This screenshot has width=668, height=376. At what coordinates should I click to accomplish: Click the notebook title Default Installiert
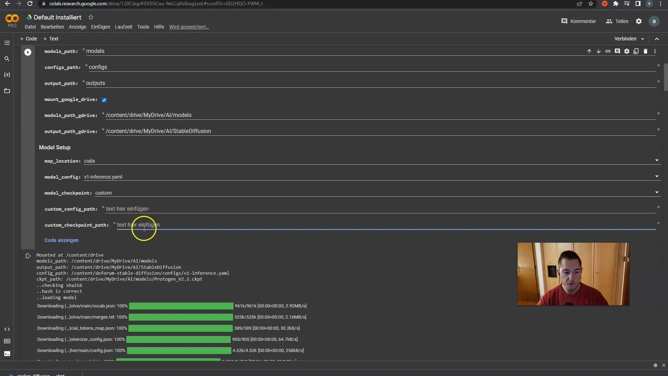(57, 17)
